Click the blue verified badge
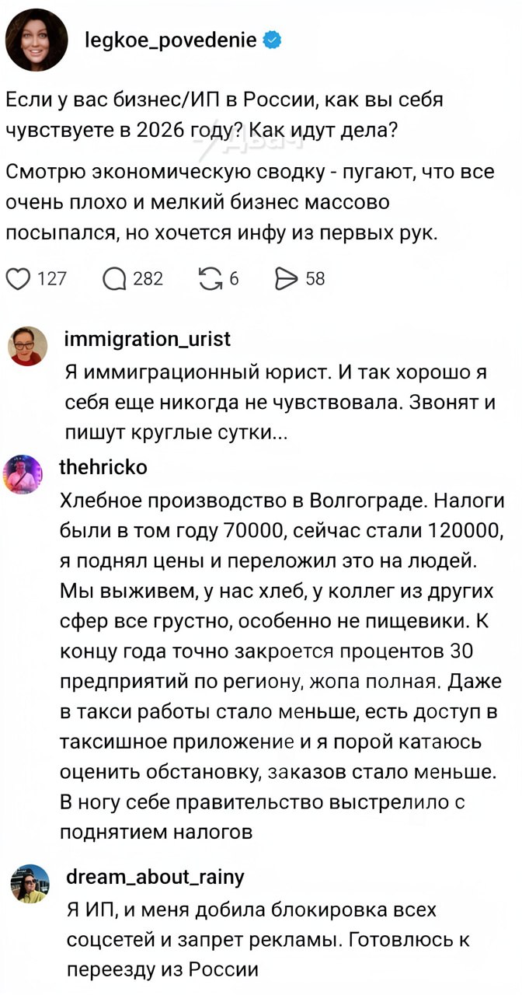 pyautogui.click(x=272, y=39)
